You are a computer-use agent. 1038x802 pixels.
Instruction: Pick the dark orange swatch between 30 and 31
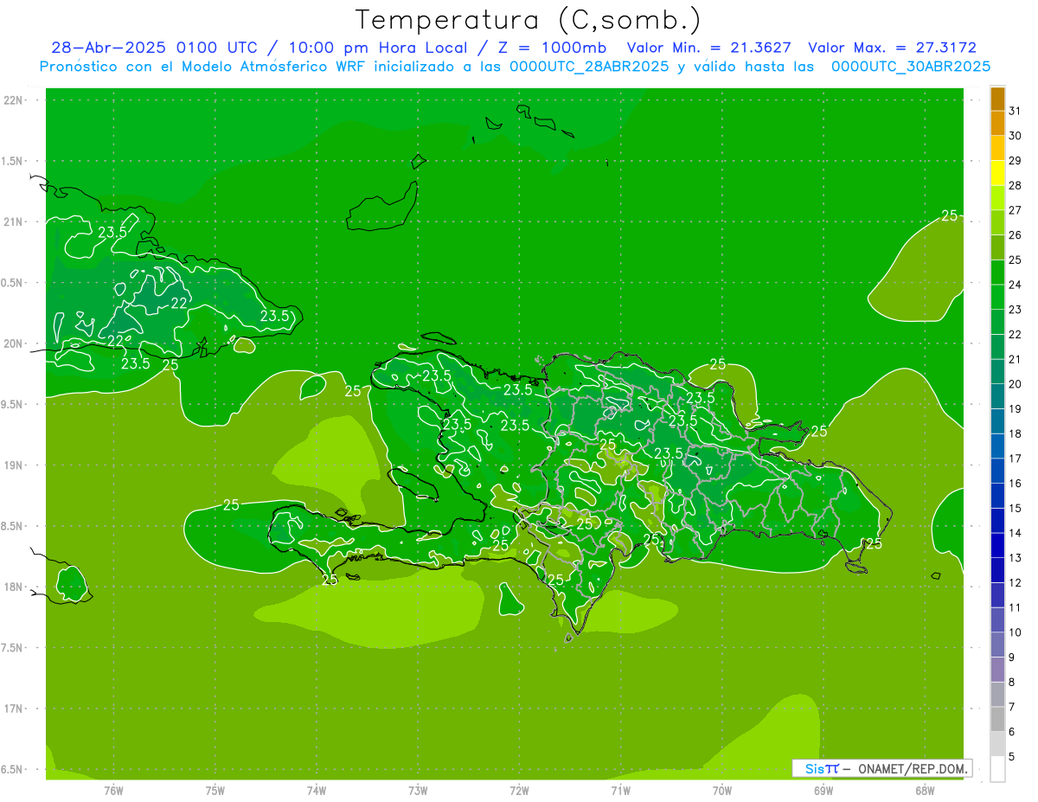(997, 123)
